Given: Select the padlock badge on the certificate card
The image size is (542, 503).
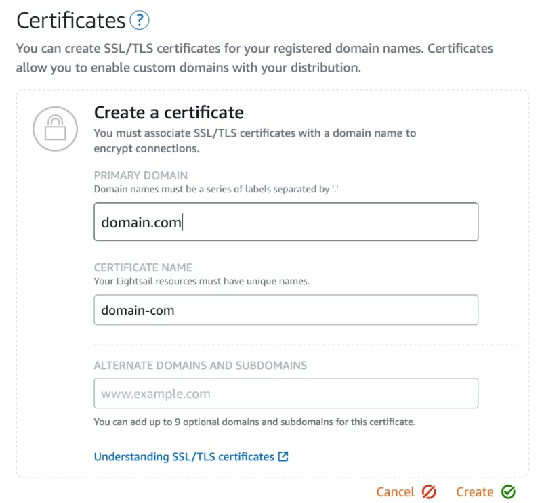Looking at the screenshot, I should (x=55, y=129).
